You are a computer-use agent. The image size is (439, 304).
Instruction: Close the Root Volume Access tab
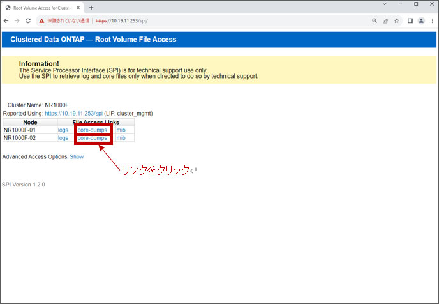78,8
